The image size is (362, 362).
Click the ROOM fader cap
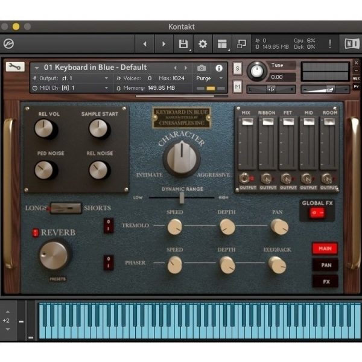(x=329, y=122)
